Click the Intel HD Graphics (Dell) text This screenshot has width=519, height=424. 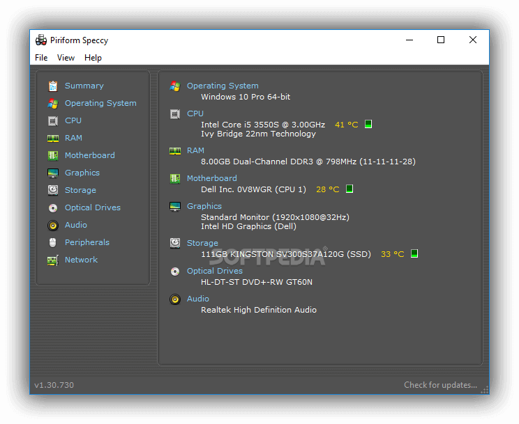(248, 226)
